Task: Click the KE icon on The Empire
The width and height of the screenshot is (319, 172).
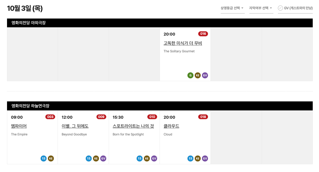Action: pos(51,158)
